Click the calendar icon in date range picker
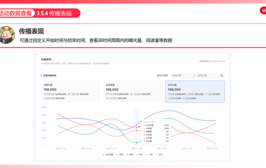Screen dimensions: 266x168 click(221, 75)
